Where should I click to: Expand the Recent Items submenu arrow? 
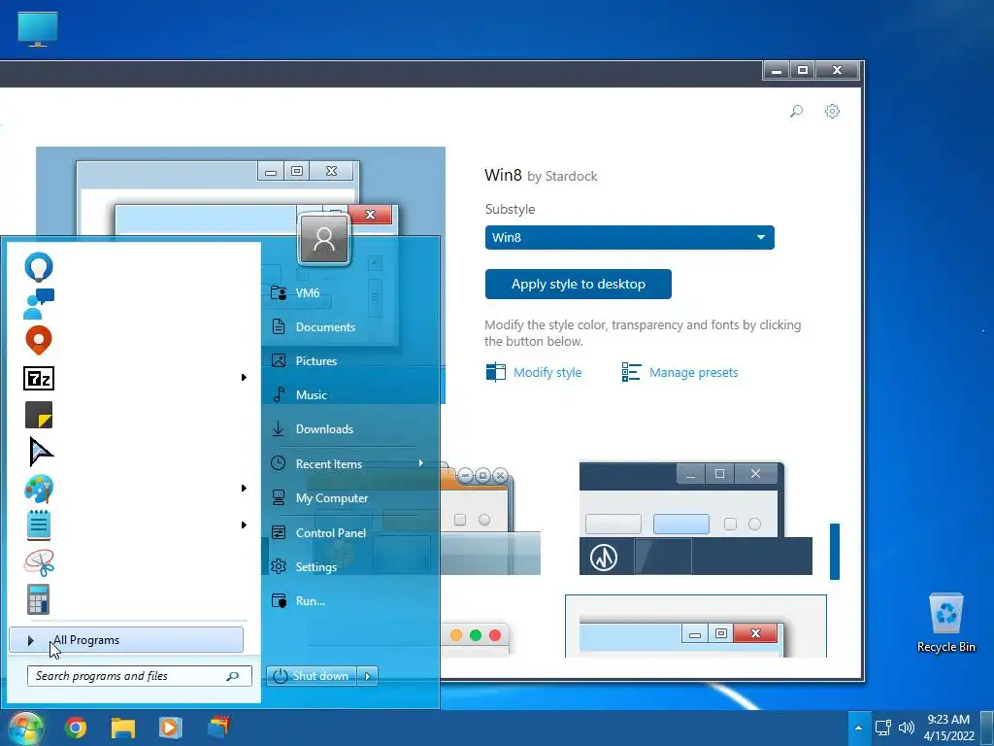point(420,463)
